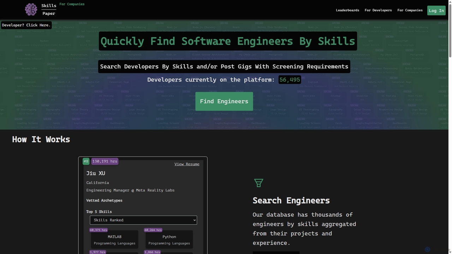Click Engineering Manager @ Meta Reality Labs
This screenshot has height=254, width=452.
click(x=130, y=190)
